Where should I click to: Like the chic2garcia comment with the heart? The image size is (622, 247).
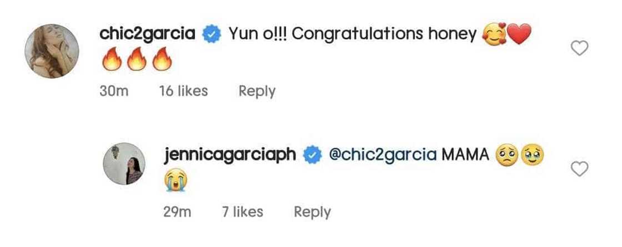pyautogui.click(x=580, y=49)
